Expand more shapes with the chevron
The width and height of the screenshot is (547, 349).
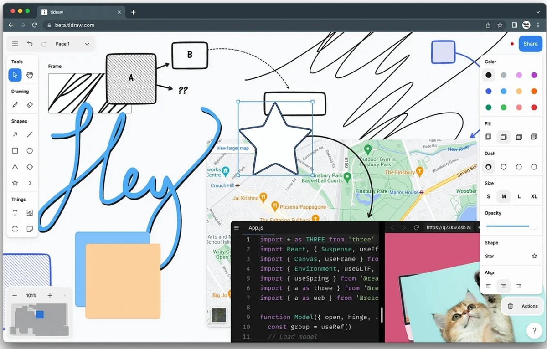[30, 183]
